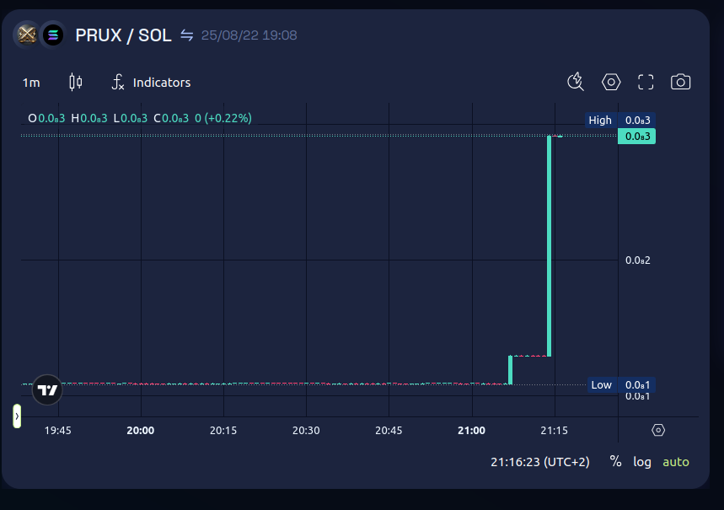The image size is (724, 510).
Task: Click the small green candle after 21:00
Action: pos(510,370)
